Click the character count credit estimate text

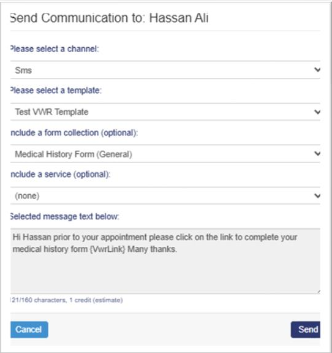(67, 300)
